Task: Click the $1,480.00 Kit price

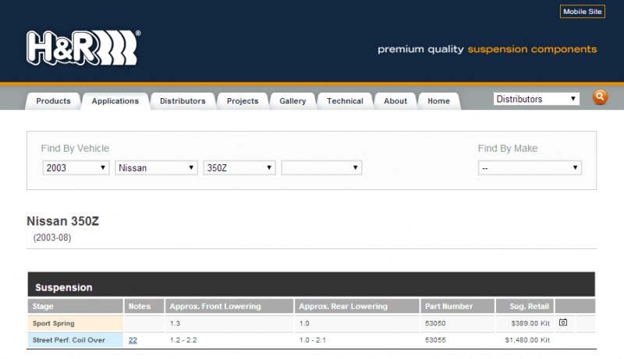Action: 527,340
